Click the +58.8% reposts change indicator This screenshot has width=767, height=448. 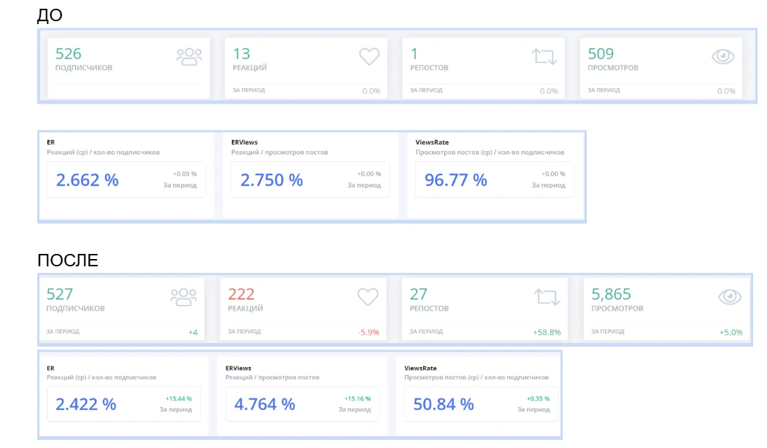[547, 332]
